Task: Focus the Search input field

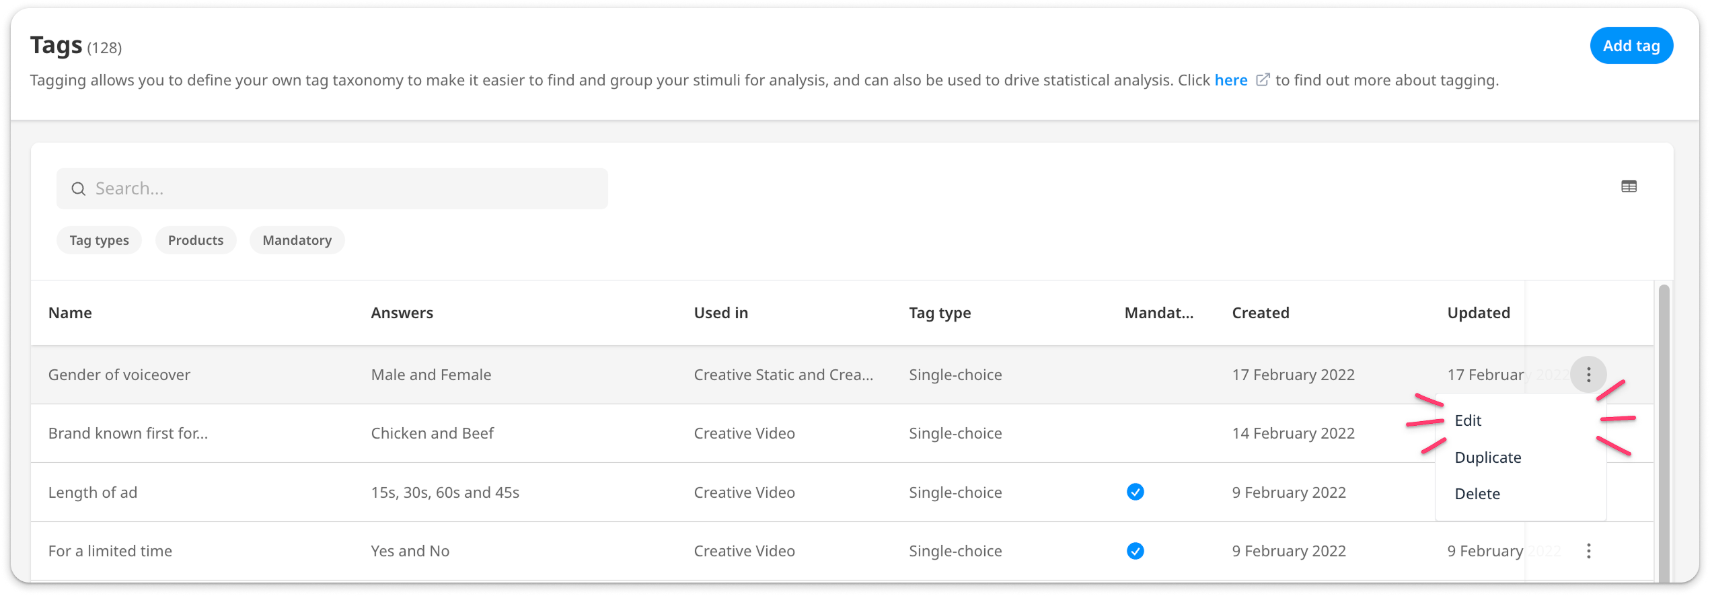Action: click(x=336, y=189)
